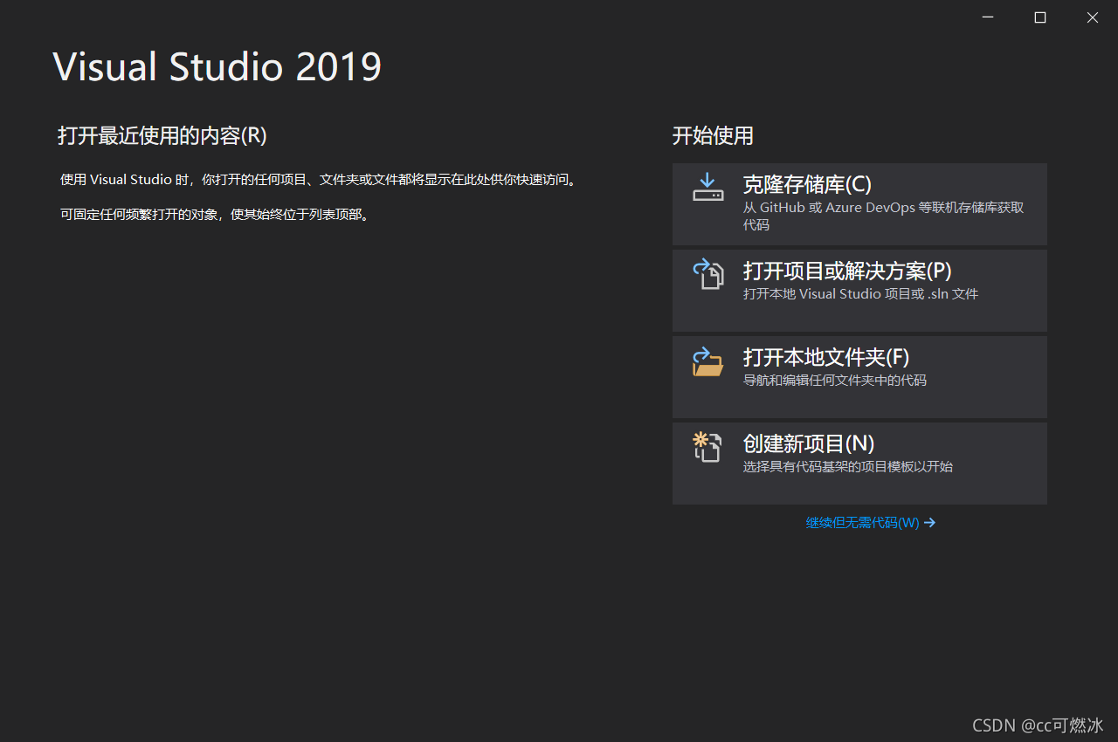The height and width of the screenshot is (742, 1118).
Task: Minimize the Visual Studio start window
Action: pos(988,17)
